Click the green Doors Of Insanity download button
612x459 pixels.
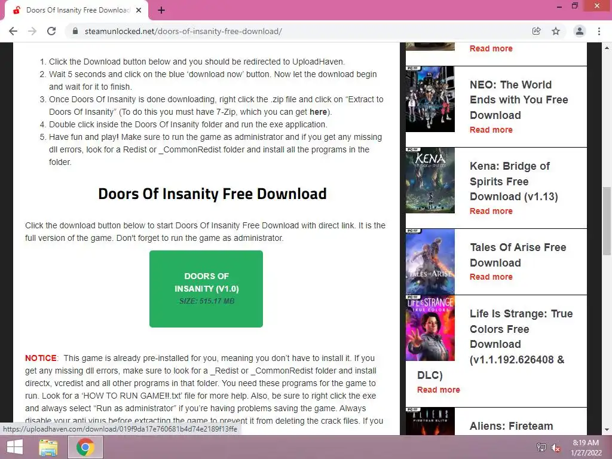206,289
